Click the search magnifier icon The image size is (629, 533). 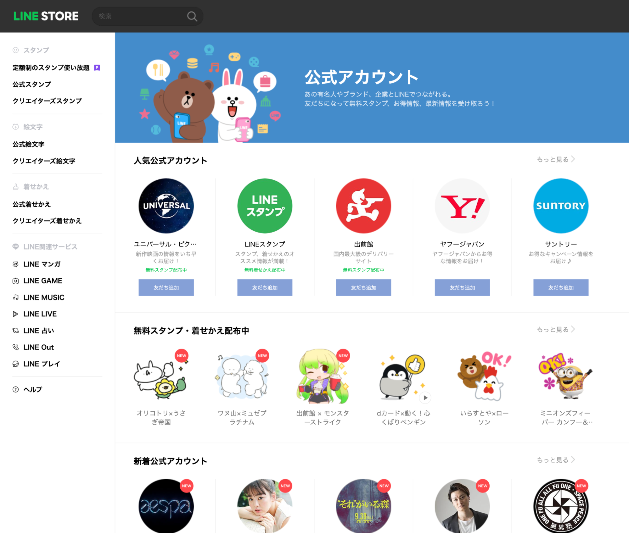(x=192, y=16)
